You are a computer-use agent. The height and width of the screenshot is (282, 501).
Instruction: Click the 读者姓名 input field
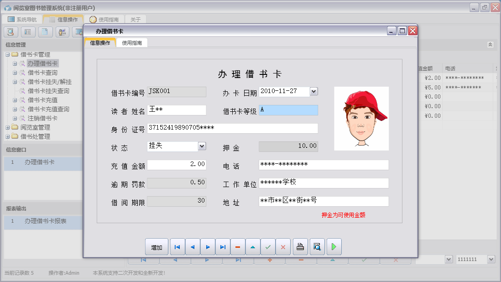tap(176, 110)
